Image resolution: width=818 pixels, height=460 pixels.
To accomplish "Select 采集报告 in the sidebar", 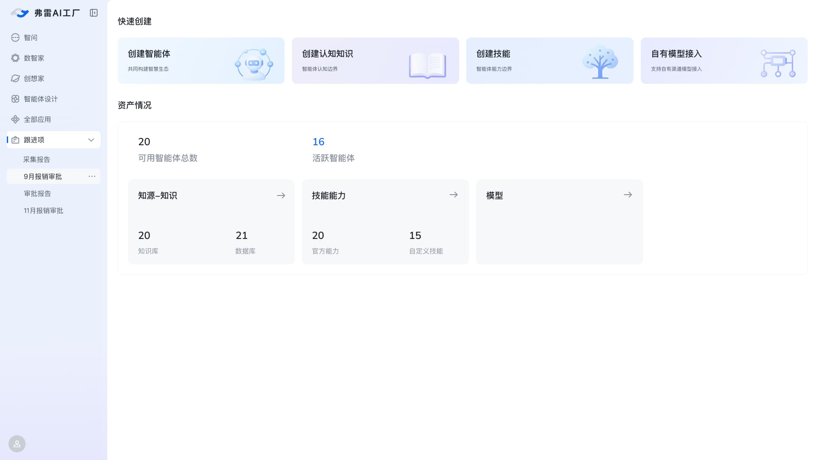I will 37,159.
